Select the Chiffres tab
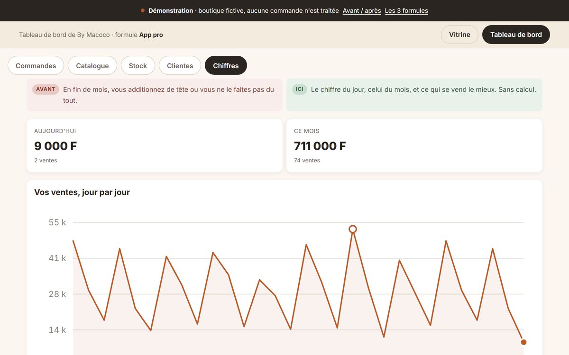This screenshot has width=569, height=355. [x=226, y=66]
